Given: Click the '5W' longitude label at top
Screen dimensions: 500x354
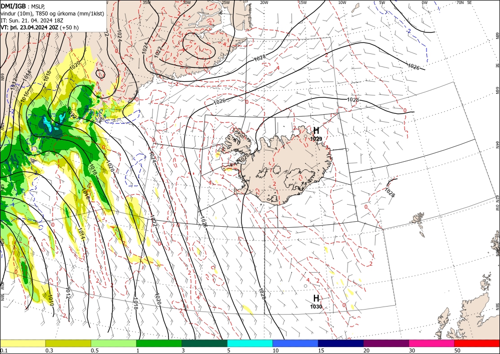Looking at the screenshot, I should 382,2.
